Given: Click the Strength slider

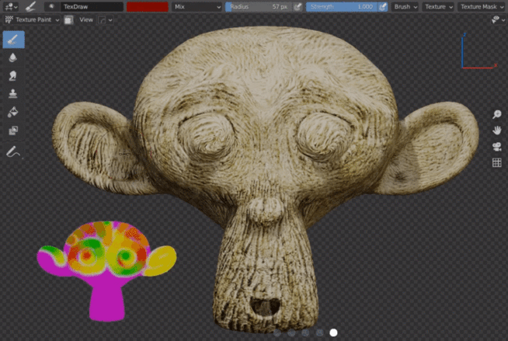Looking at the screenshot, I should pyautogui.click(x=342, y=6).
